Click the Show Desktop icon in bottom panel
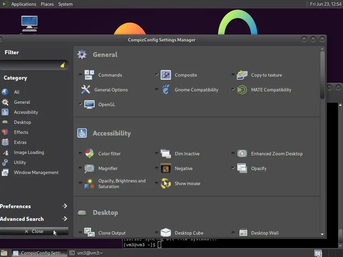 click(x=4, y=253)
